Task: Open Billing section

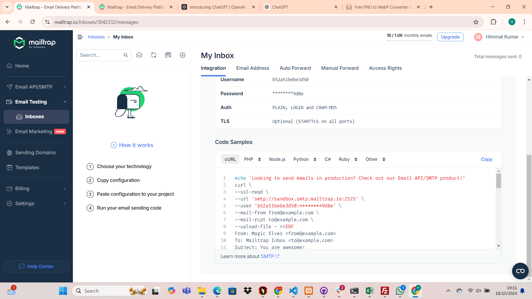Action: point(22,188)
